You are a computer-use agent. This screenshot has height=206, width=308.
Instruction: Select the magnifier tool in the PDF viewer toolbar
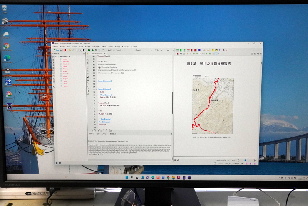(x=181, y=54)
